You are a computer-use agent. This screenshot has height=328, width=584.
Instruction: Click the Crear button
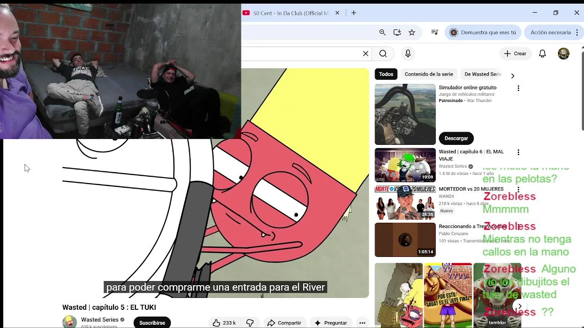[515, 54]
